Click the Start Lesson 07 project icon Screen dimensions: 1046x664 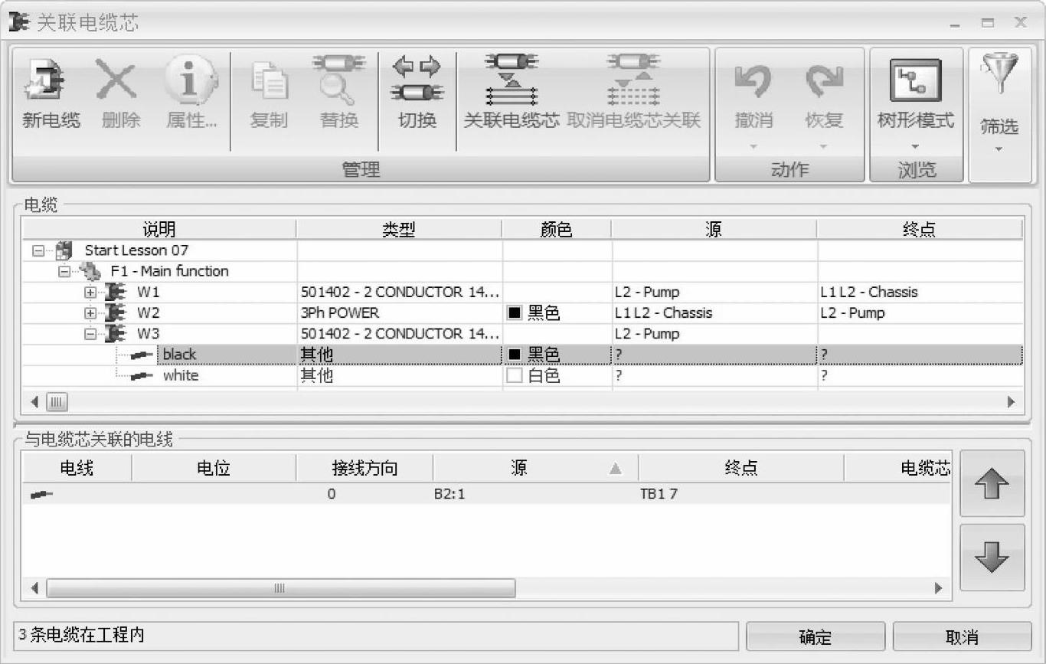click(x=64, y=250)
